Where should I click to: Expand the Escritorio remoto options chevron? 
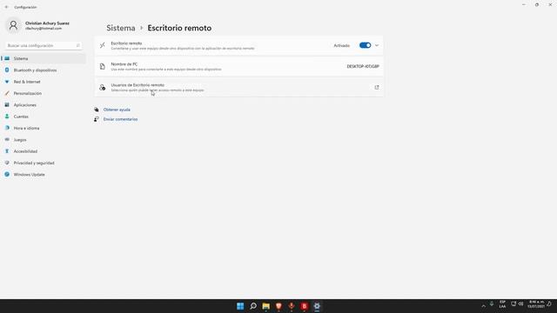[377, 45]
